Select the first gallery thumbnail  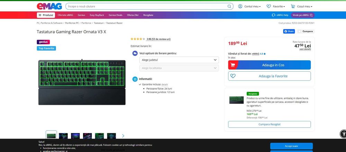point(51,135)
